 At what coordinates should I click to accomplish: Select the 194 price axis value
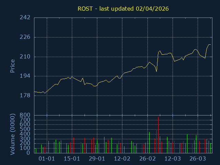pyautogui.click(x=25, y=76)
